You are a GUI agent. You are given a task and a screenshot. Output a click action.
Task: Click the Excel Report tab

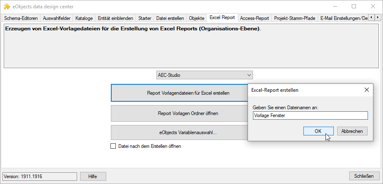tap(222, 18)
